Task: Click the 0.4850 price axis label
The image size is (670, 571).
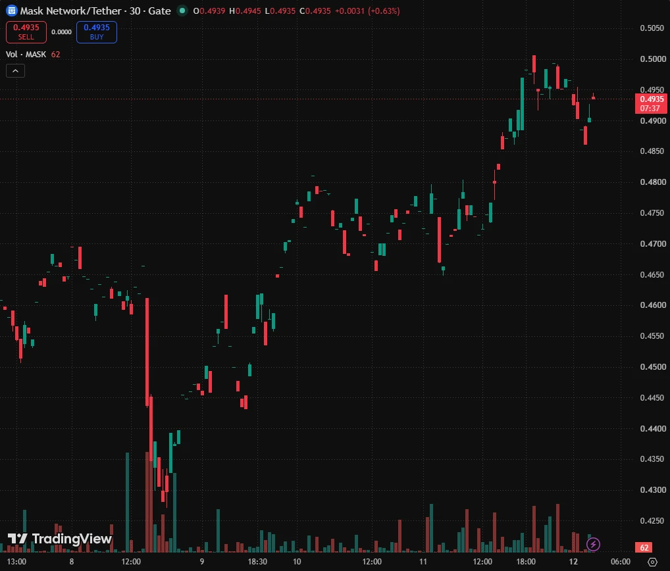Action: pyautogui.click(x=652, y=151)
